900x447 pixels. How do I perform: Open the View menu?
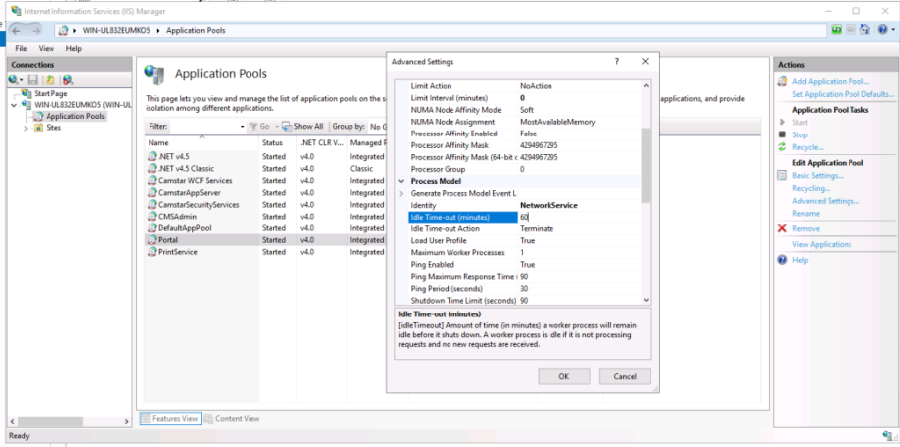coord(47,49)
